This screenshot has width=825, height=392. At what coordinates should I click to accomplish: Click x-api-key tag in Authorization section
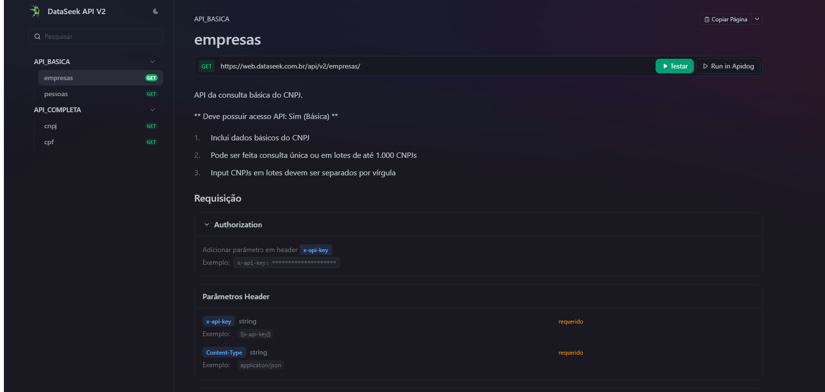click(316, 250)
